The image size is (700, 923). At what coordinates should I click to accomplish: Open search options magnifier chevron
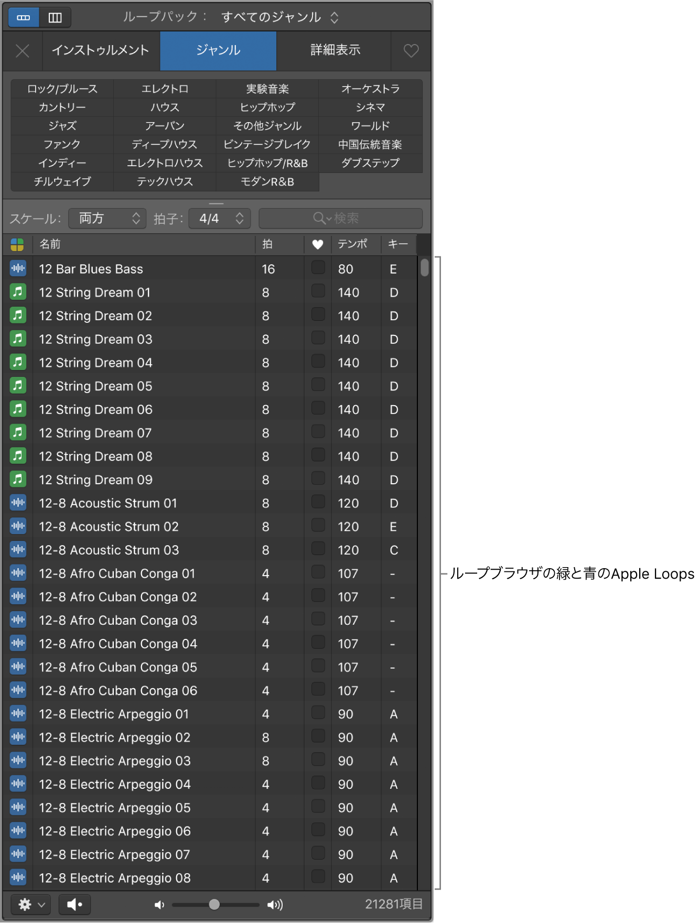pyautogui.click(x=322, y=219)
